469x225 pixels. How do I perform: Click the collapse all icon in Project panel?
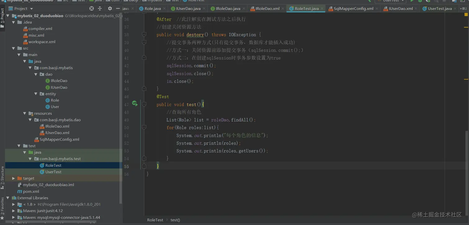(100, 9)
